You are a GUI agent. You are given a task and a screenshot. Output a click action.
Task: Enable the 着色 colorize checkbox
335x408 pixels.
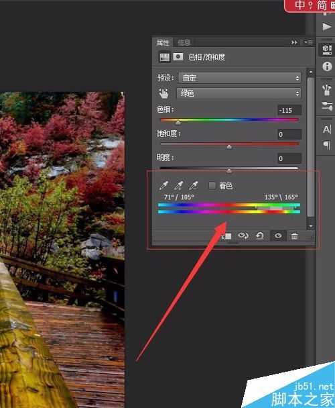tap(212, 185)
